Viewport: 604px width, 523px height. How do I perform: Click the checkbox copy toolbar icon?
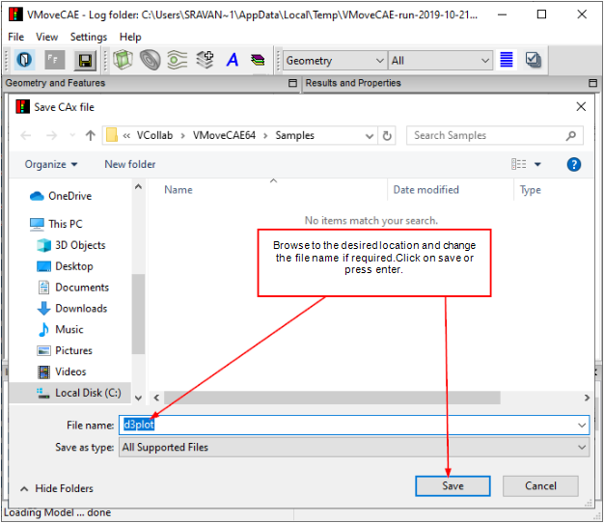[x=533, y=60]
